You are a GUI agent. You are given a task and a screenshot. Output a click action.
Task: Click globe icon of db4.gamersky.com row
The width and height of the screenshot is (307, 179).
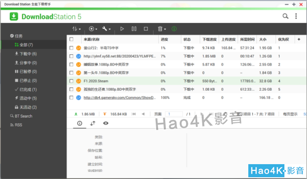(79, 98)
